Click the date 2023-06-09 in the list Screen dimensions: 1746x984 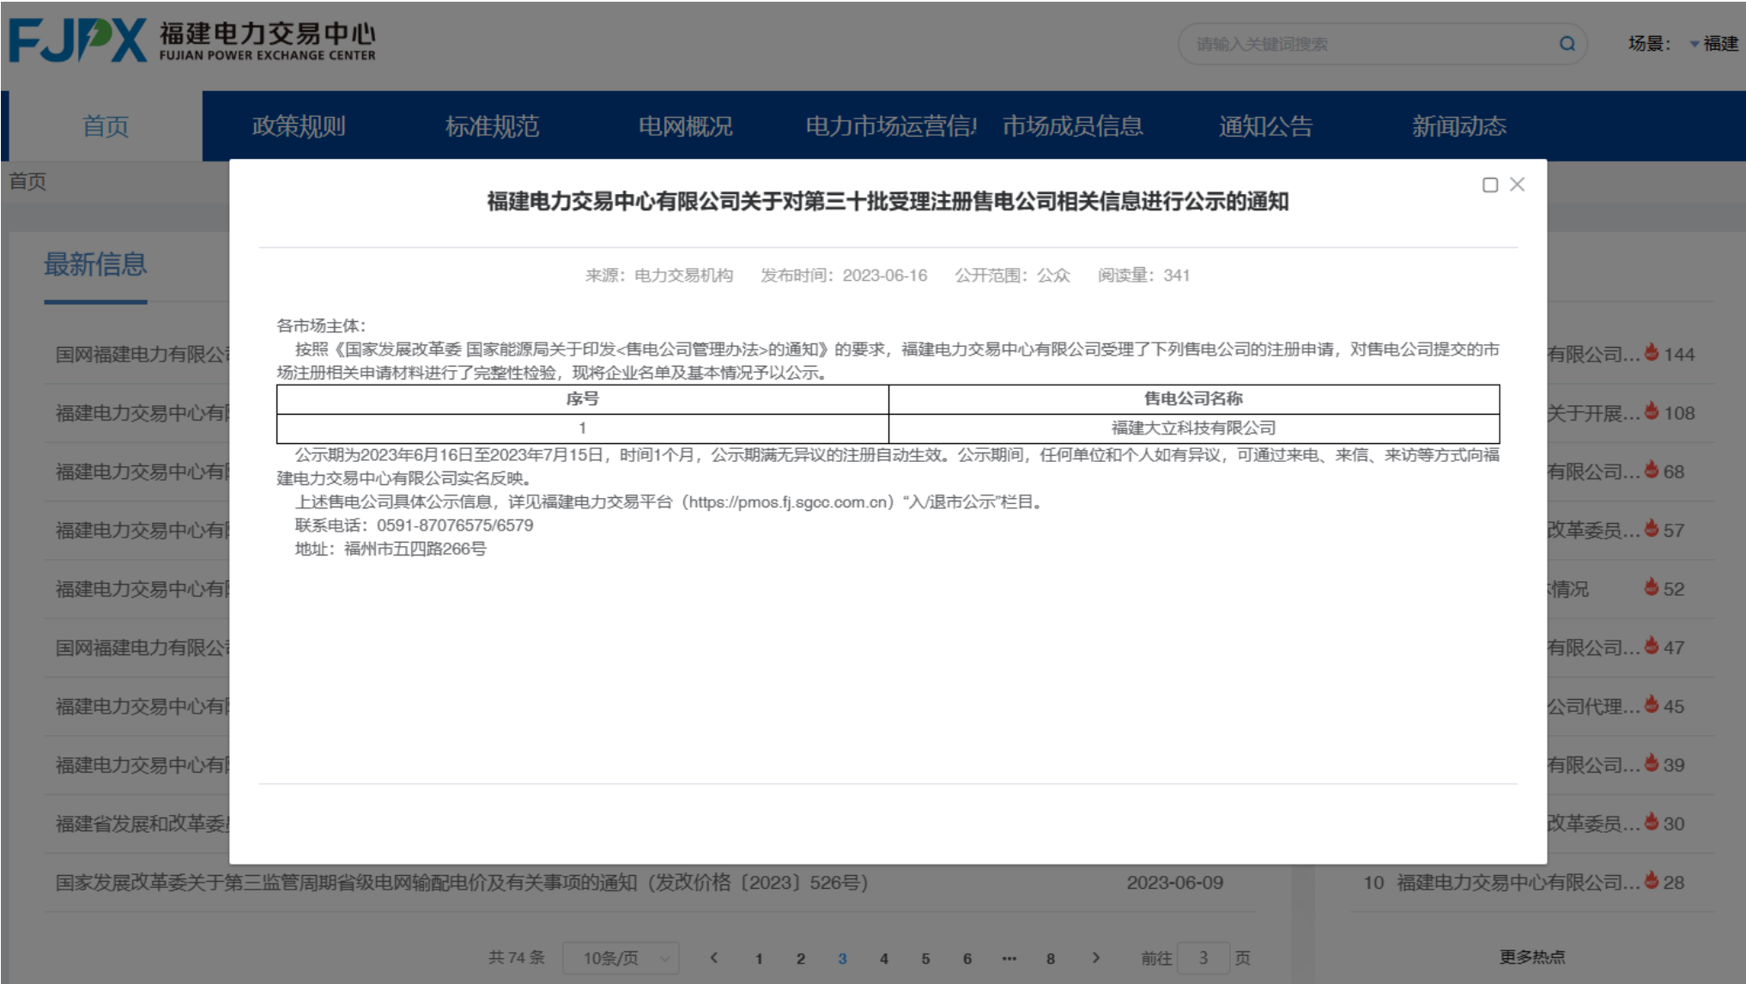[1174, 883]
